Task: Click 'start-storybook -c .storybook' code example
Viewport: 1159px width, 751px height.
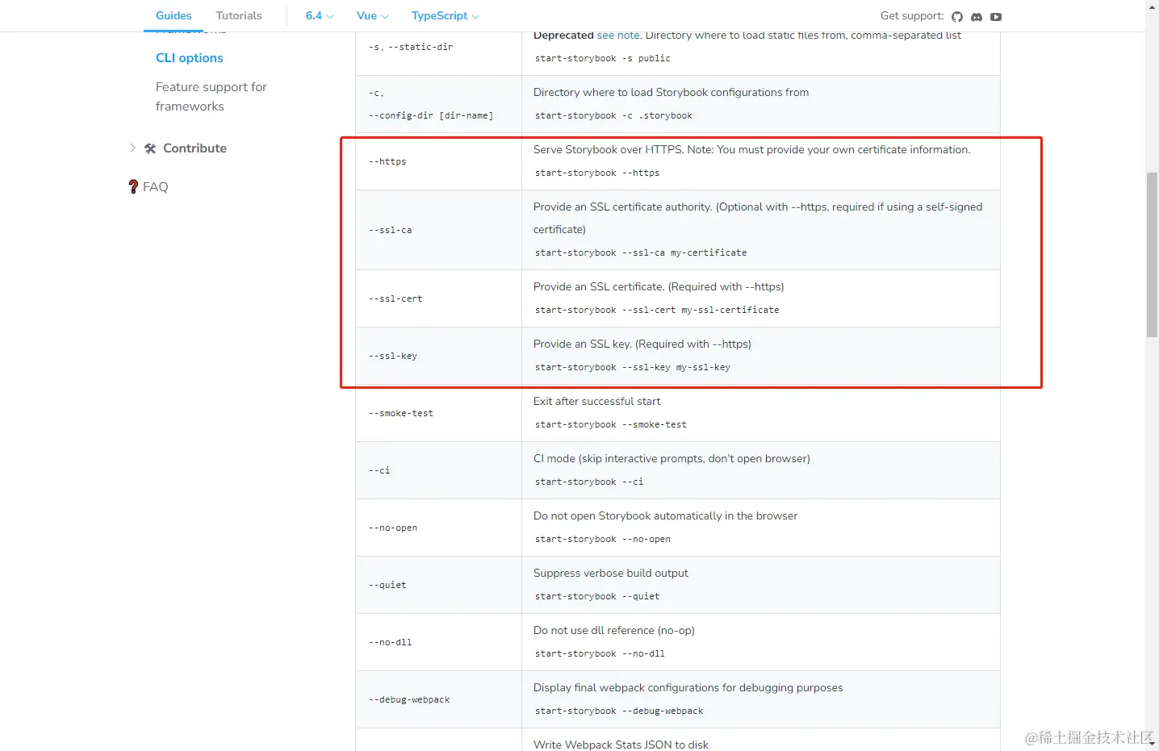Action: pyautogui.click(x=613, y=115)
